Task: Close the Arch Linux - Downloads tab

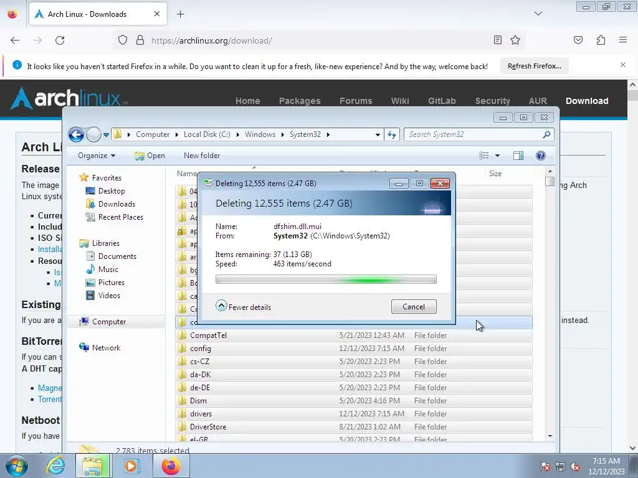Action: coord(156,14)
